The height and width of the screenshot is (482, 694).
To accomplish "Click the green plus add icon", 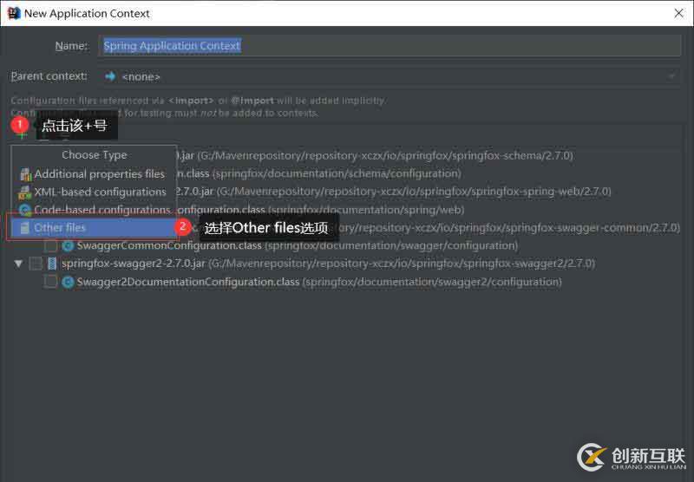I will [23, 134].
